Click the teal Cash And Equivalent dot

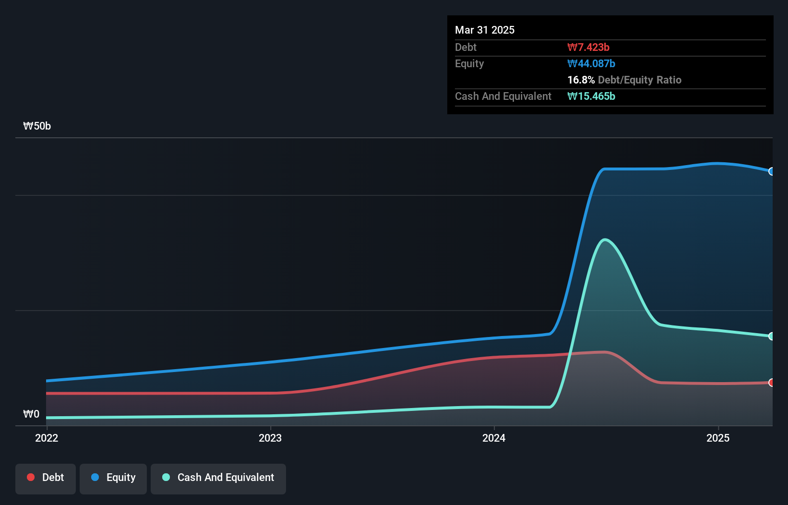click(x=166, y=477)
